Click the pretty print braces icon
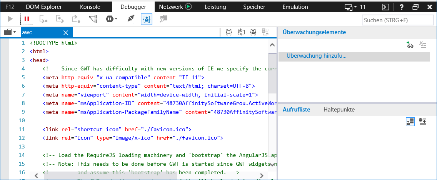 pos(229,32)
